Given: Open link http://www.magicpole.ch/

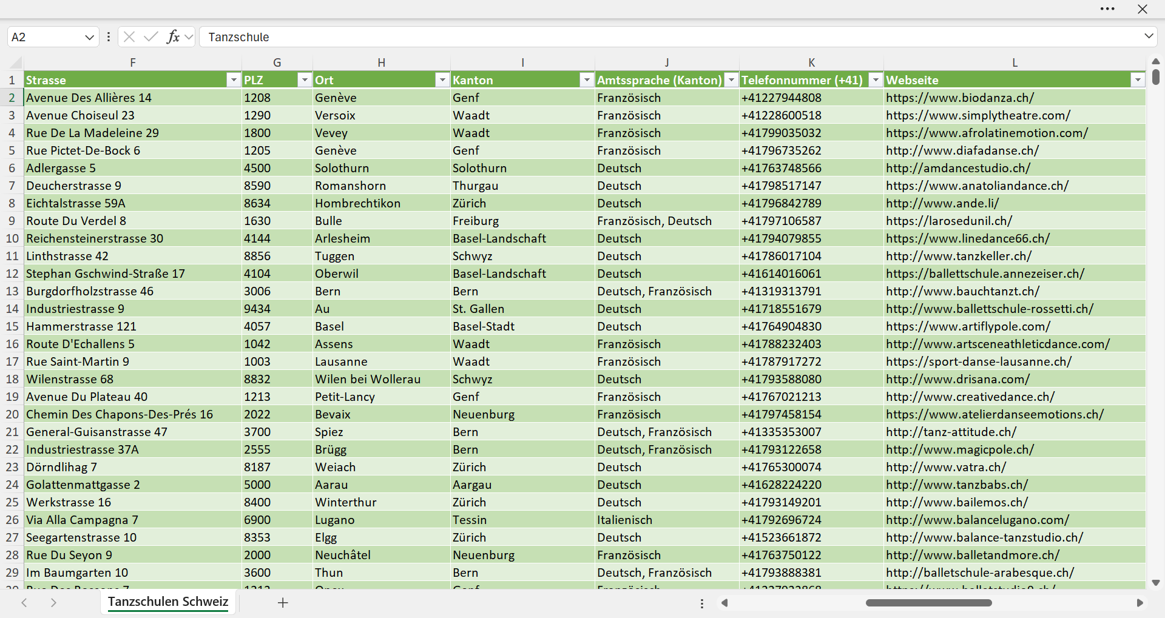Looking at the screenshot, I should [960, 449].
